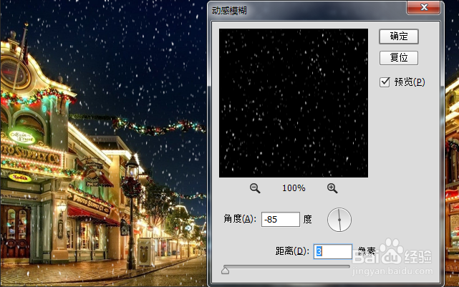Click the 100% zoom level text
This screenshot has height=287, width=459.
click(x=294, y=188)
